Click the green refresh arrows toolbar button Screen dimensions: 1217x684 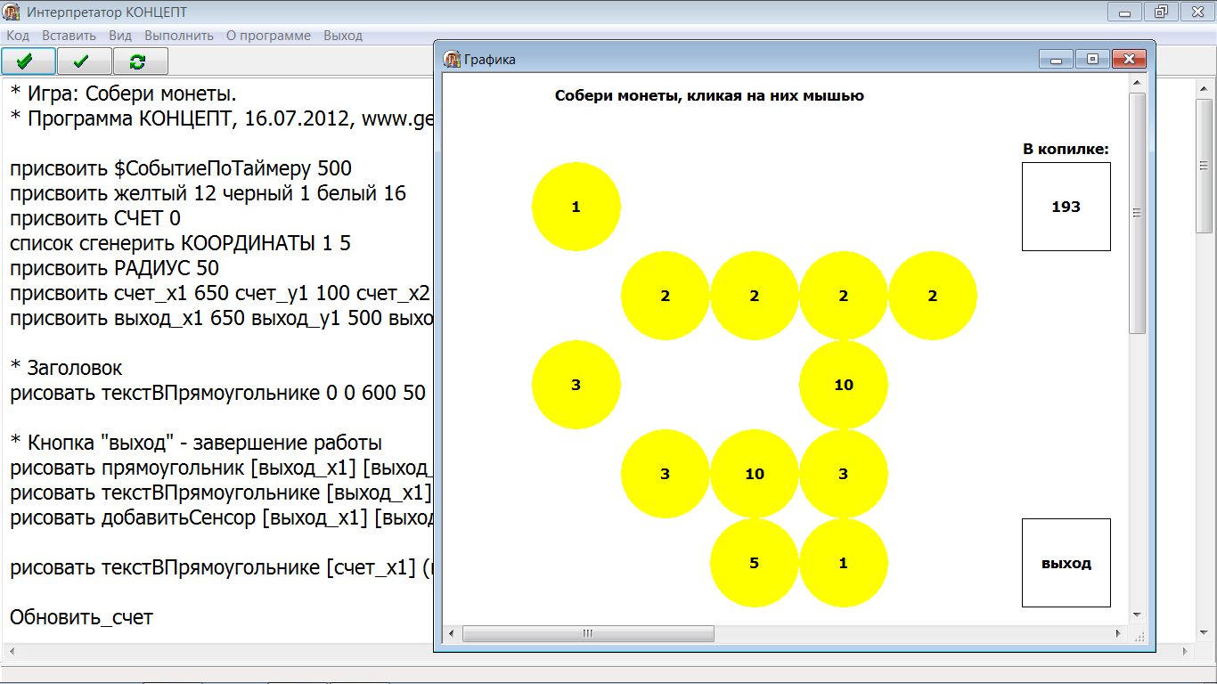coord(140,61)
